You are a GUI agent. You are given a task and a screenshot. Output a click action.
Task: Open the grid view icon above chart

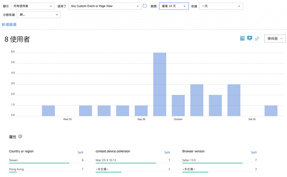(242, 38)
